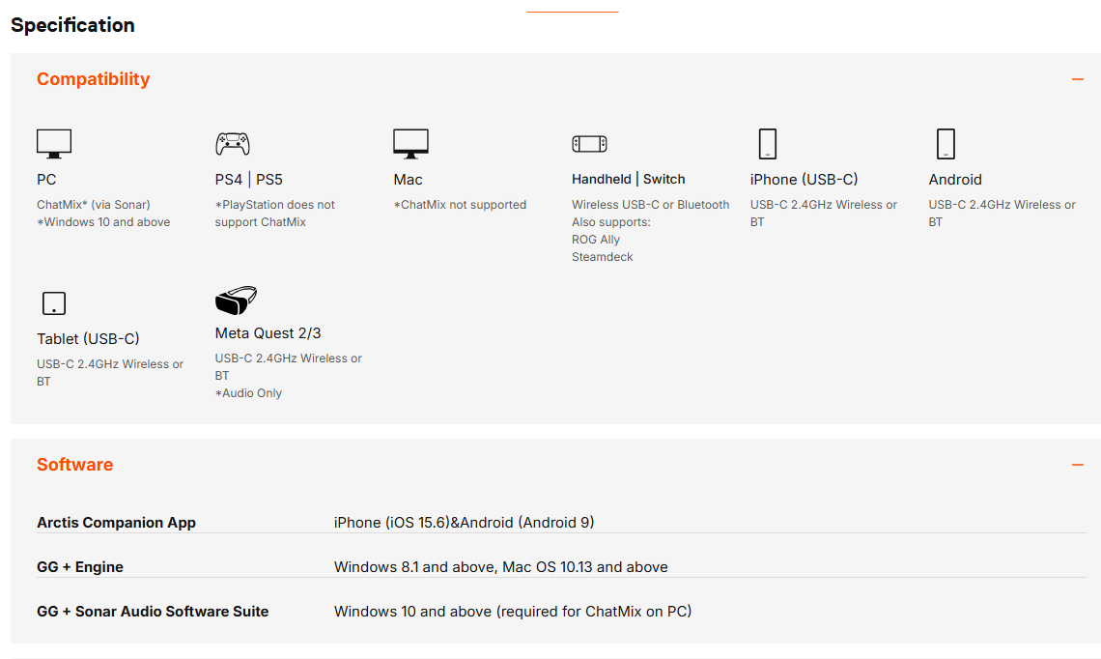Click the Handheld Switch console icon
This screenshot has height=659, width=1101.
[x=589, y=144]
